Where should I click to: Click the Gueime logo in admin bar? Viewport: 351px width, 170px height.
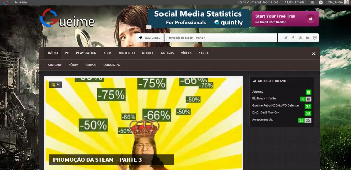[6, 3]
